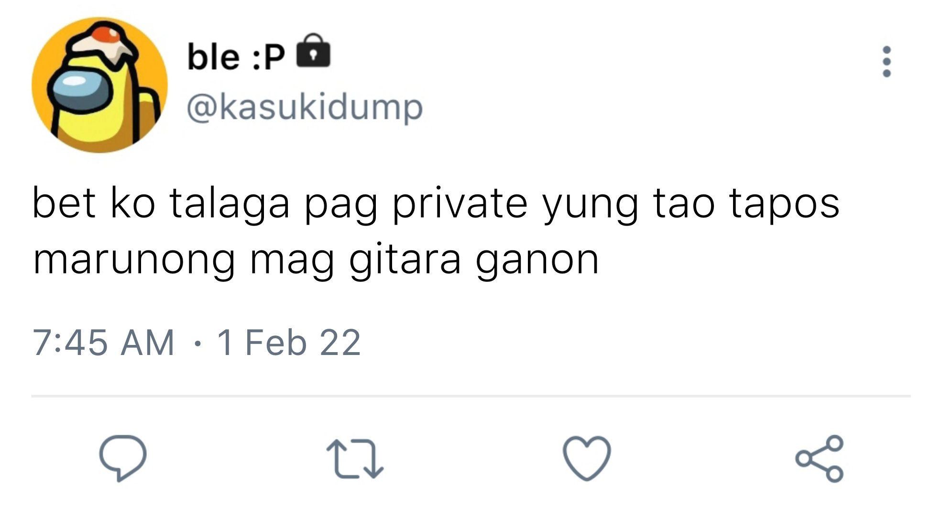Select the line marunong mag gitara ganon

click(x=316, y=259)
